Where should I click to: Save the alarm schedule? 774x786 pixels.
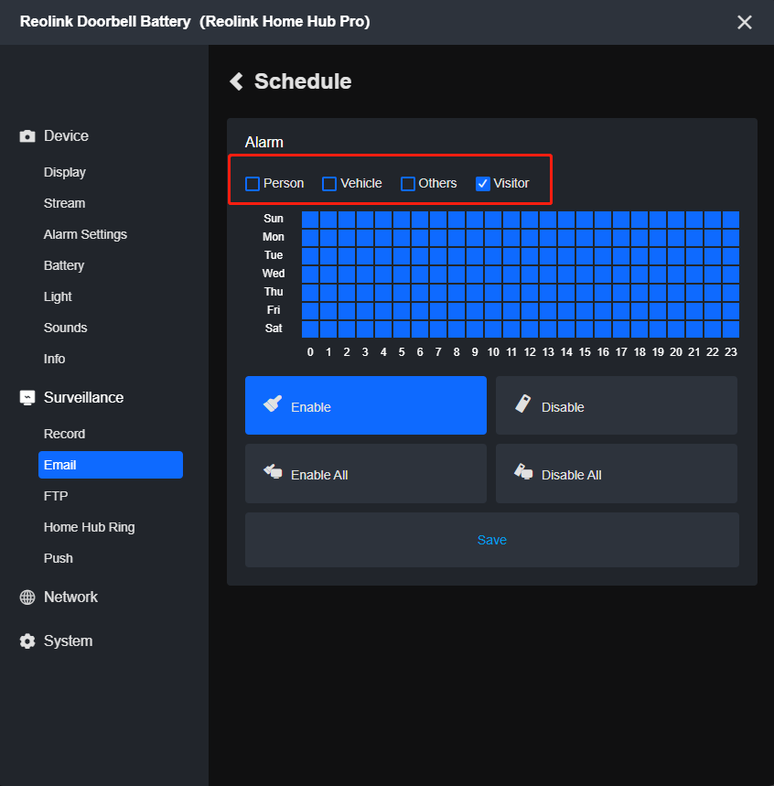pyautogui.click(x=492, y=540)
